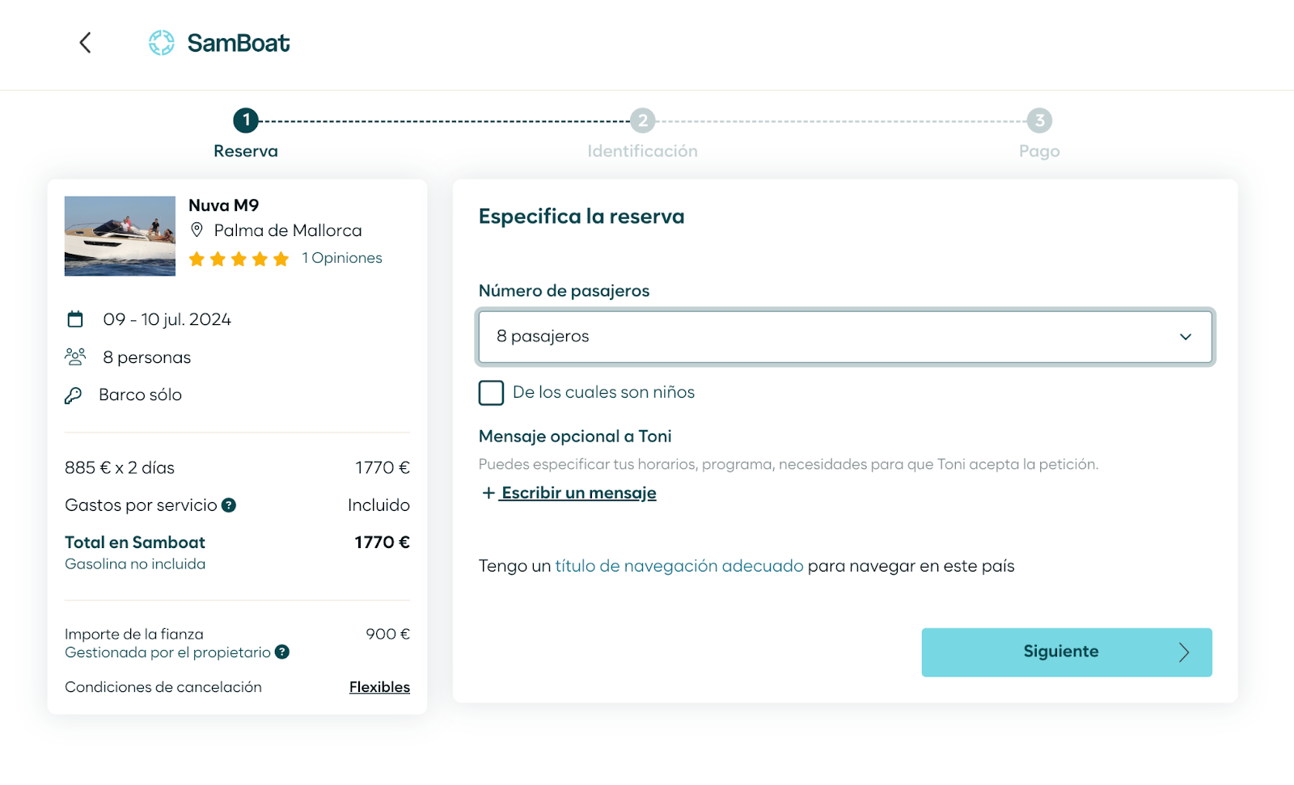The width and height of the screenshot is (1294, 785).
Task: Click the Mensaje opcional a Toni heading
Action: 575,437
